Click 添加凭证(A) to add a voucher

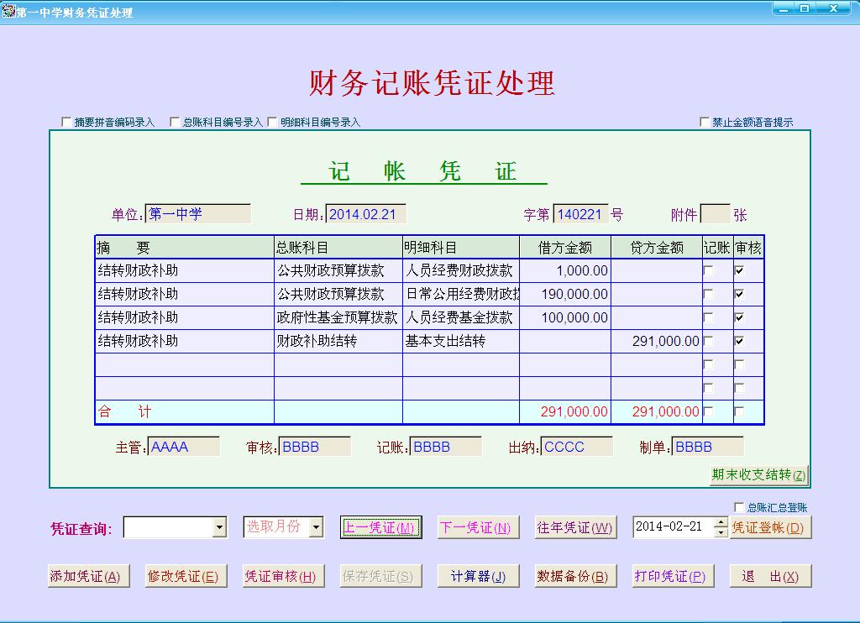point(87,576)
